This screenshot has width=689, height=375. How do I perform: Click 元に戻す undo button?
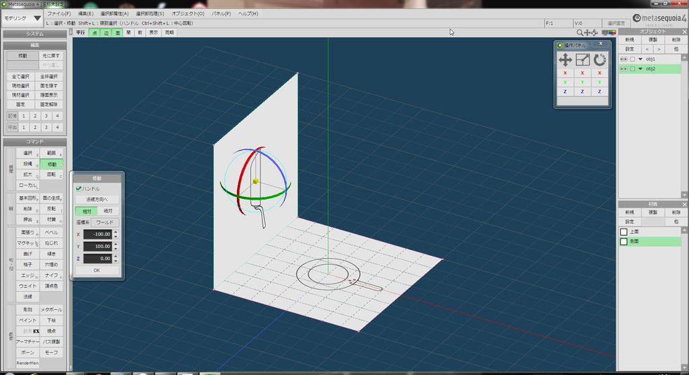click(x=50, y=56)
